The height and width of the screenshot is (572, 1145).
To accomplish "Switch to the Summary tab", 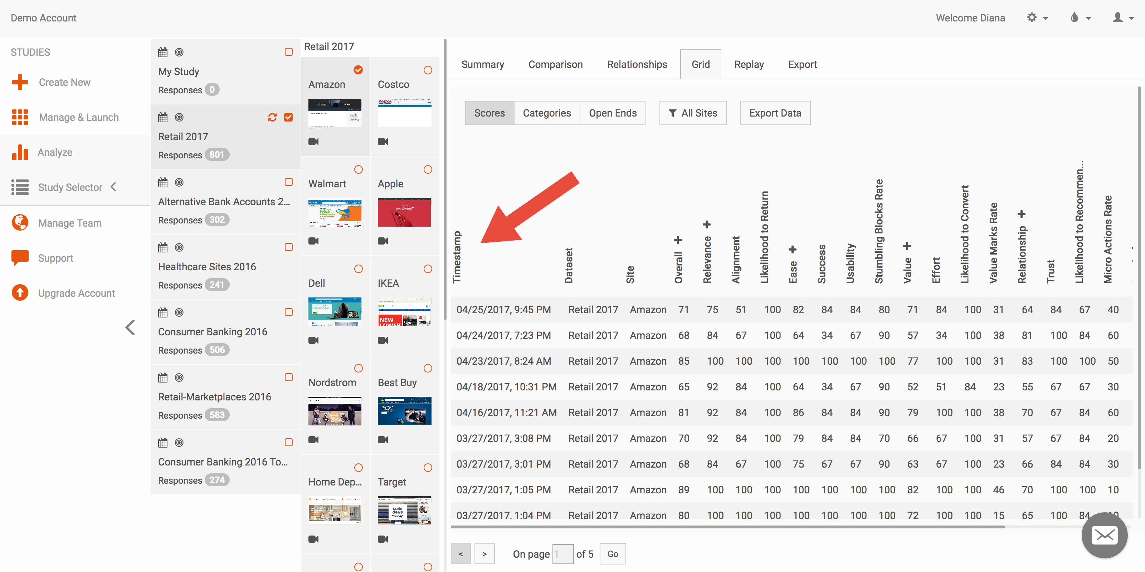I will coord(482,65).
